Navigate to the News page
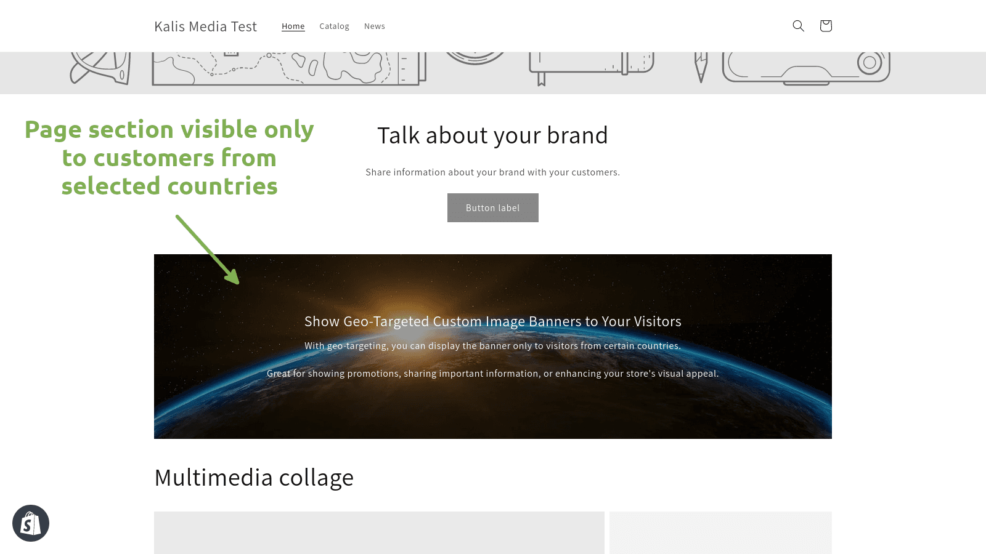The height and width of the screenshot is (554, 986). coord(375,26)
